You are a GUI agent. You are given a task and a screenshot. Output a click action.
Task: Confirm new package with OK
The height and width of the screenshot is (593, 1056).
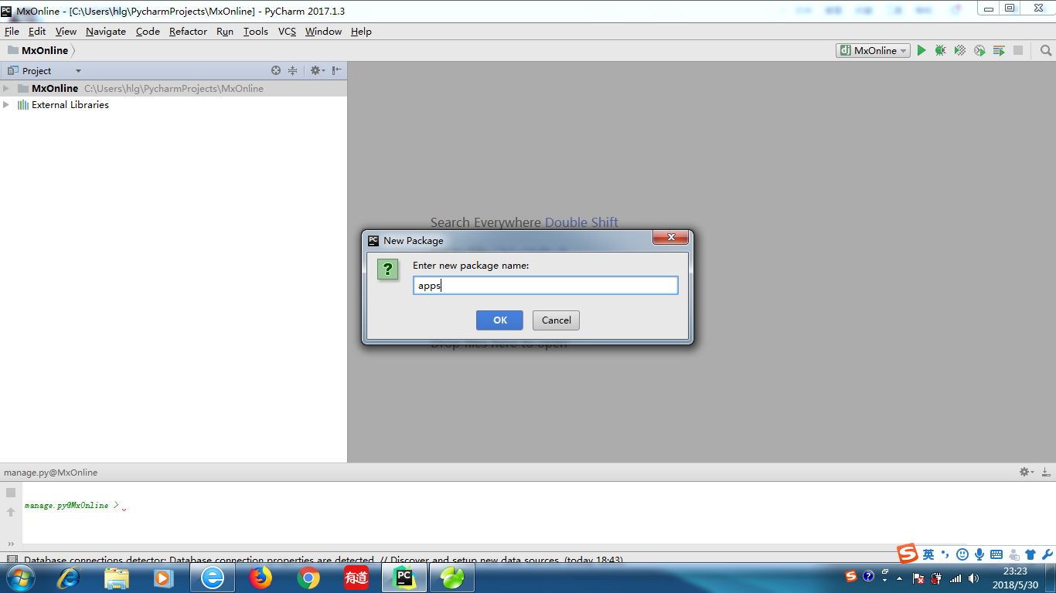coord(499,320)
